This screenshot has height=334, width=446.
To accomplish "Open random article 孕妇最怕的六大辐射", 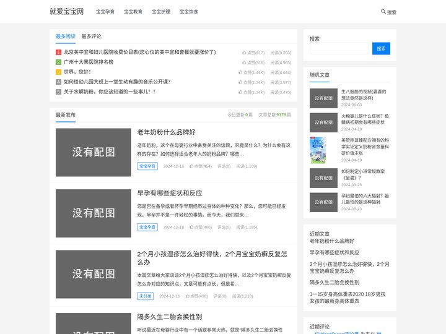I will pyautogui.click(x=365, y=199).
